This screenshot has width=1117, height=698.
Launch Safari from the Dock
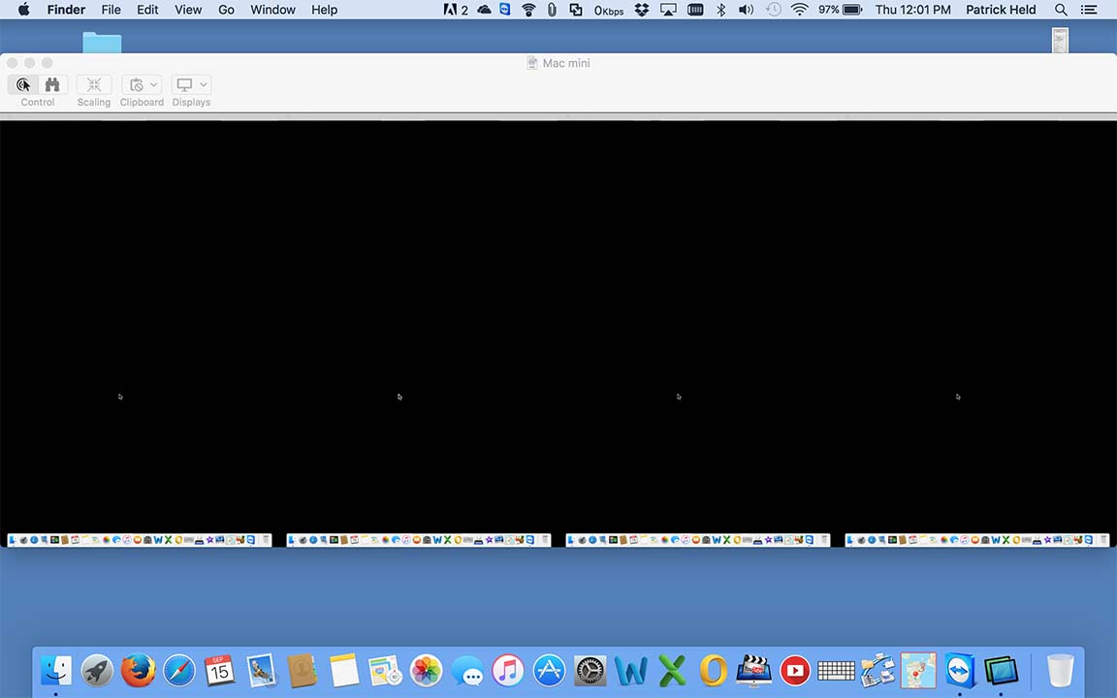click(x=178, y=670)
